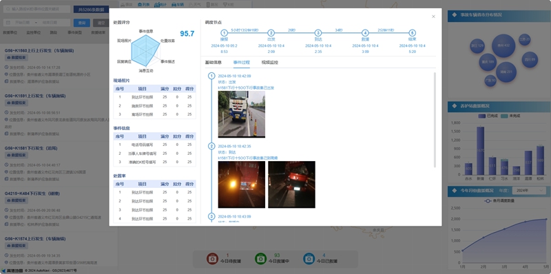Click the 重庆 189 bubble
The height and width of the screenshot is (274, 551).
coord(488,62)
